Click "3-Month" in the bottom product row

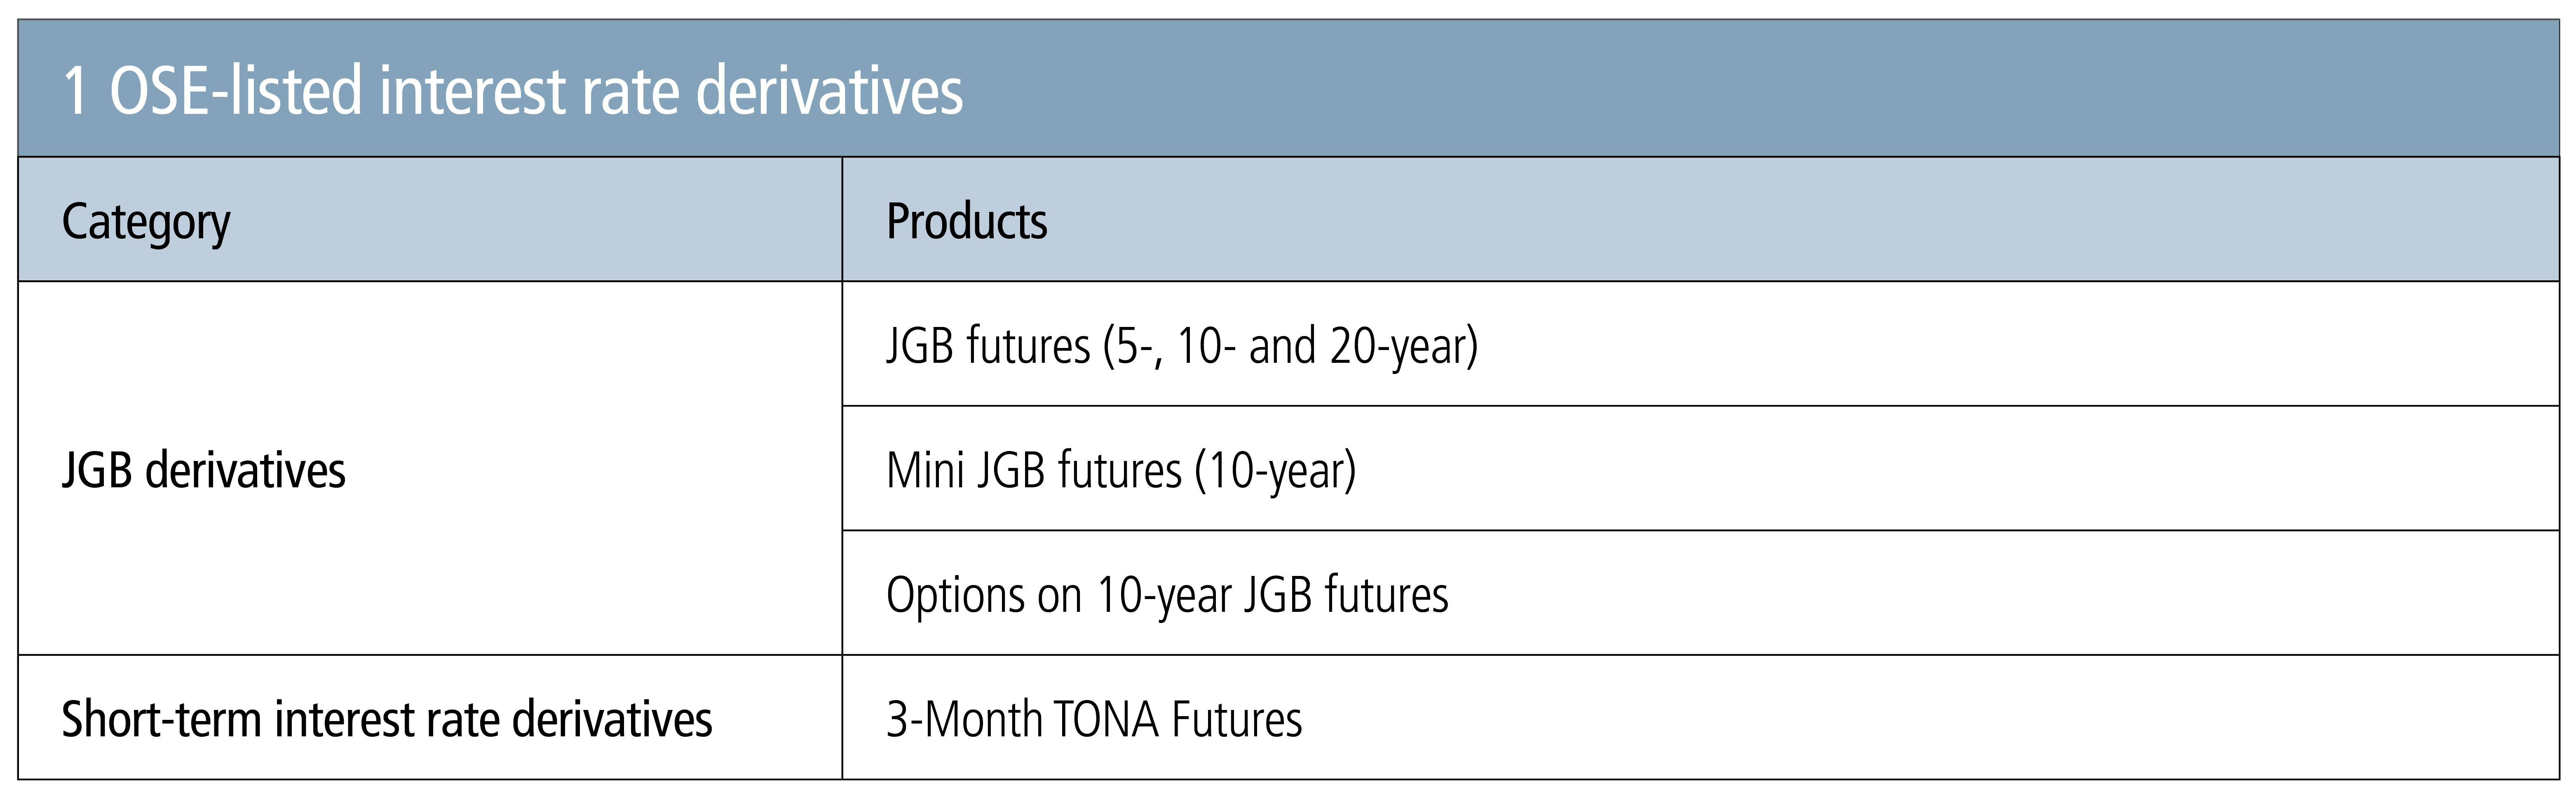(x=963, y=719)
